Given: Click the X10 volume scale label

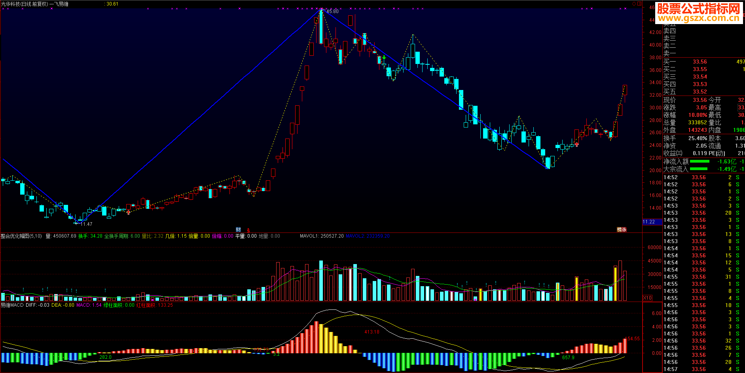Looking at the screenshot, I should pos(647,298).
